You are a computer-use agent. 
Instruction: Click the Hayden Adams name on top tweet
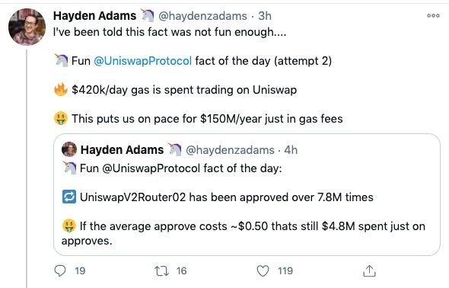click(x=95, y=16)
